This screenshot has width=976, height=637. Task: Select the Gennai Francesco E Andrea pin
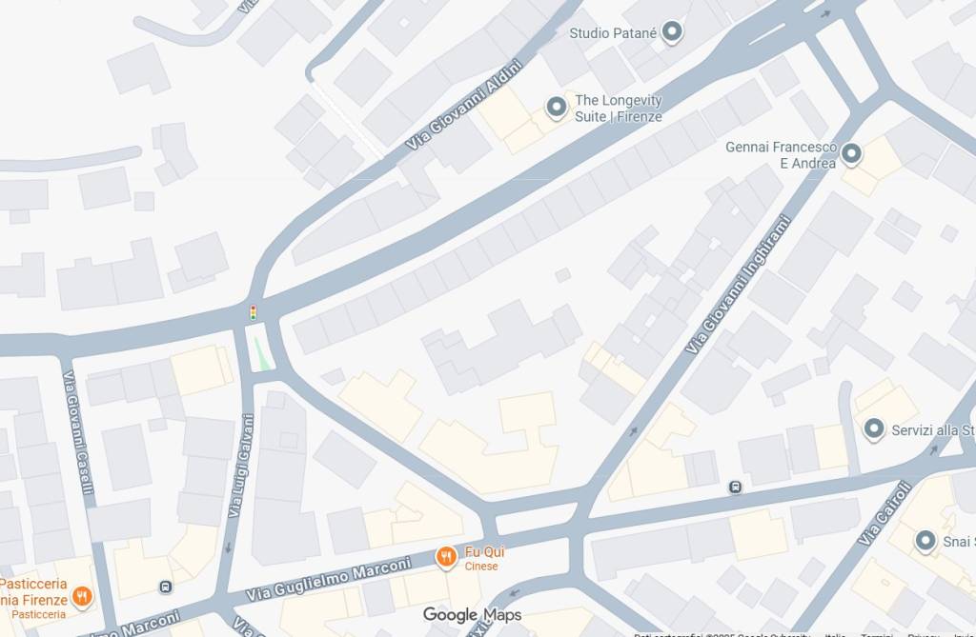point(851,153)
